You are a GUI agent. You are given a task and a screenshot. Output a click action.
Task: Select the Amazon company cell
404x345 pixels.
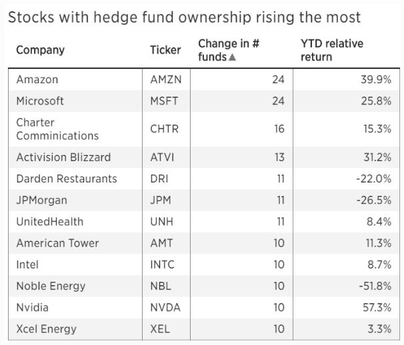(37, 80)
